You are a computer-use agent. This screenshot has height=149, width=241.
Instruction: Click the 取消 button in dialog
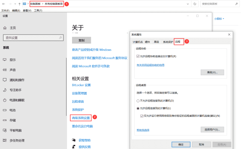[x=201, y=144]
